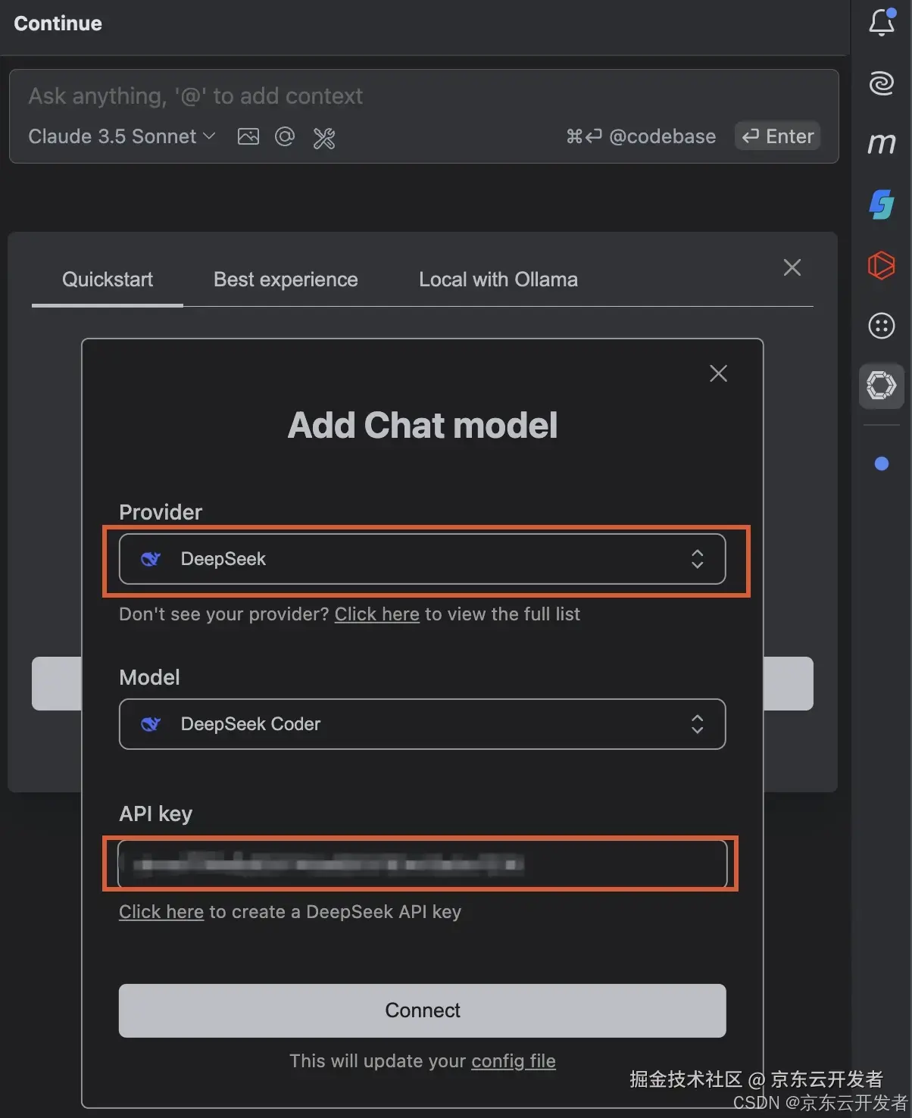Open the Claude 3.5 Sonnet model selector
This screenshot has width=912, height=1118.
(122, 136)
